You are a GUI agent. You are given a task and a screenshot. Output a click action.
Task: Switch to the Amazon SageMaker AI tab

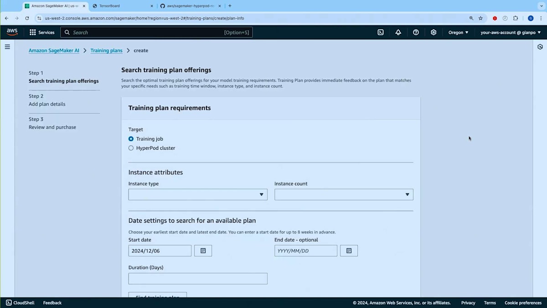[55, 6]
